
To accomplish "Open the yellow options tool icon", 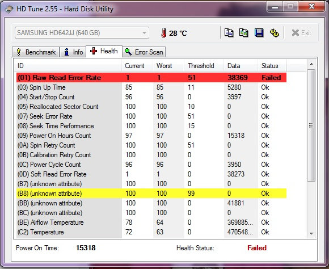I will (x=274, y=33).
